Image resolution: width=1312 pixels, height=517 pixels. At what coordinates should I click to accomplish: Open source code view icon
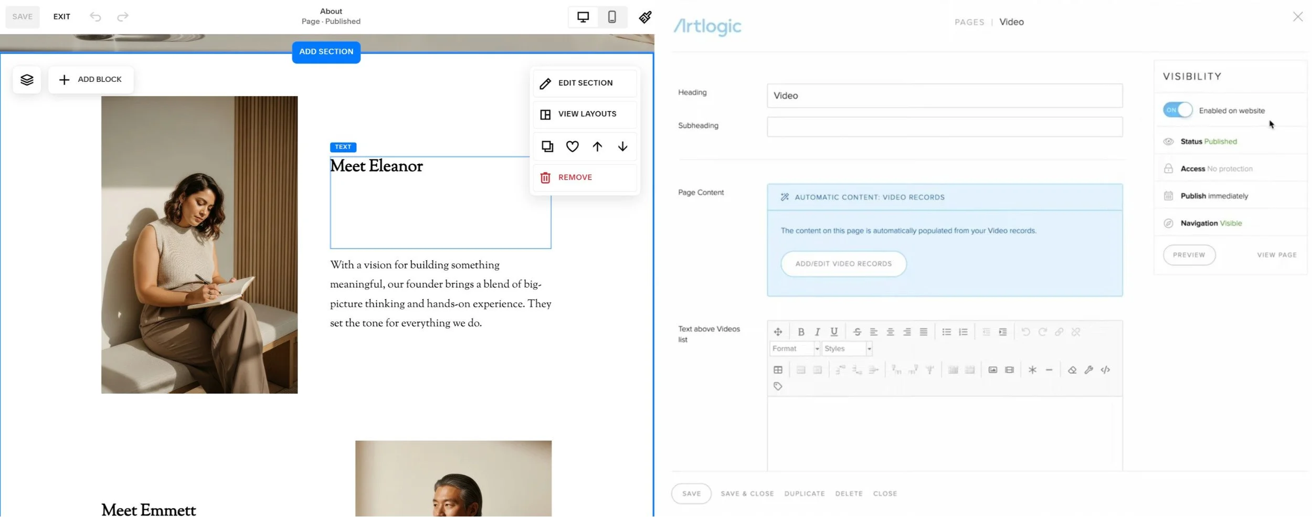1105,370
